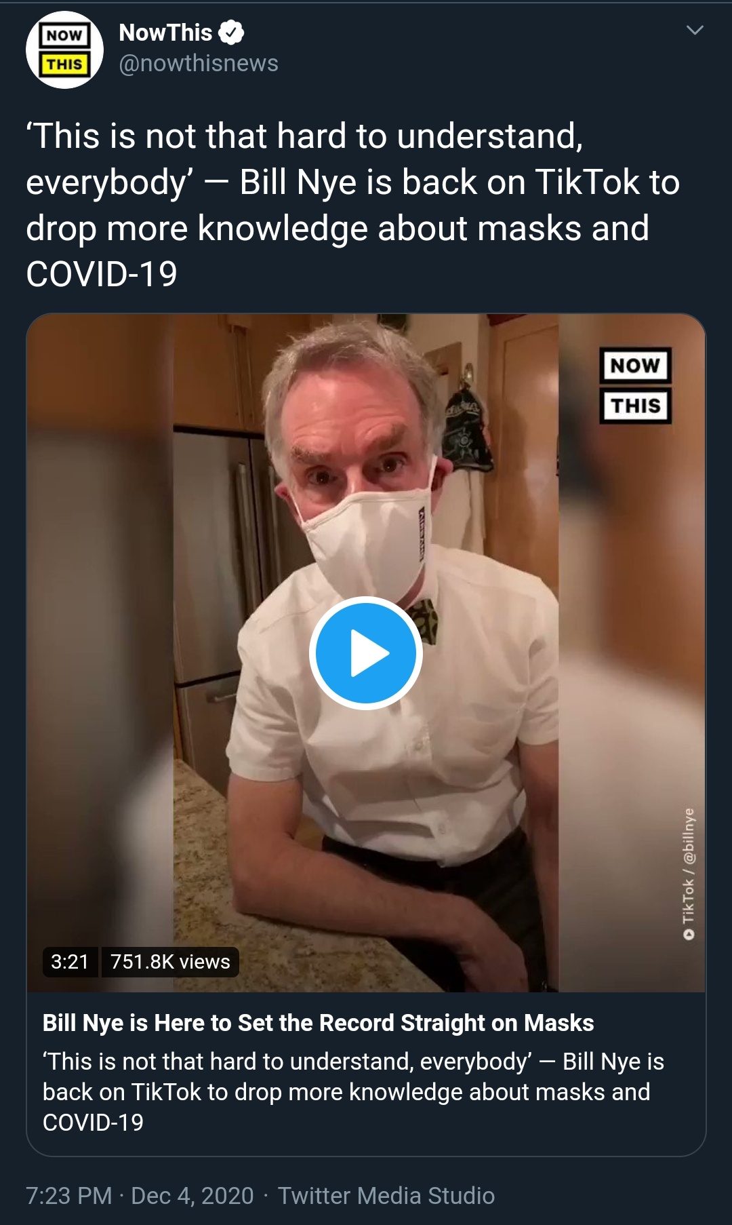
Task: Click the 3:21 video duration label
Action: tap(70, 962)
